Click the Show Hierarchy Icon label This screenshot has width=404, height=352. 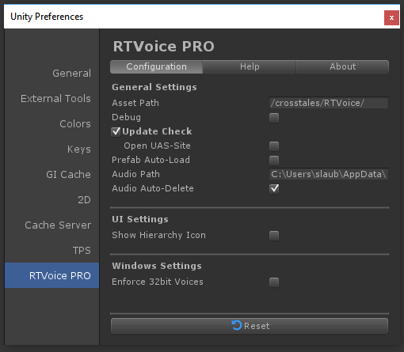158,235
